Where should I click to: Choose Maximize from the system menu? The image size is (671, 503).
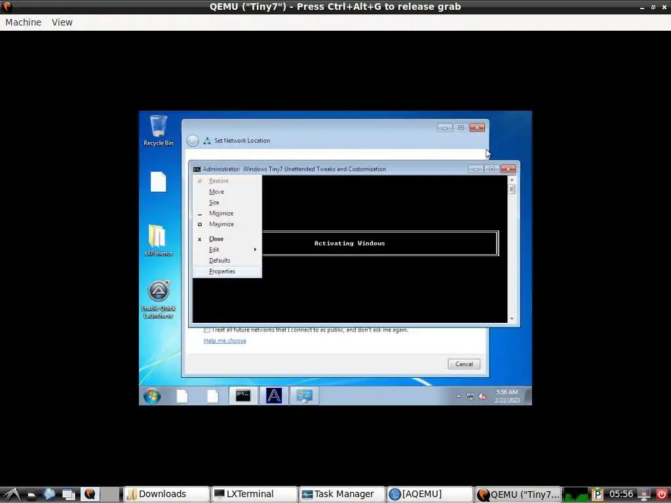(x=227, y=224)
